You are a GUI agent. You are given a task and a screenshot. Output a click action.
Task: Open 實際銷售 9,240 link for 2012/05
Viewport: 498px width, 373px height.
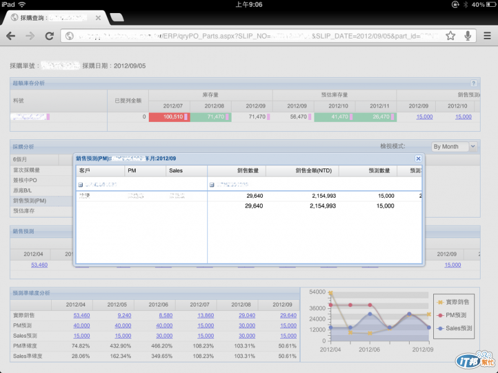(x=124, y=316)
